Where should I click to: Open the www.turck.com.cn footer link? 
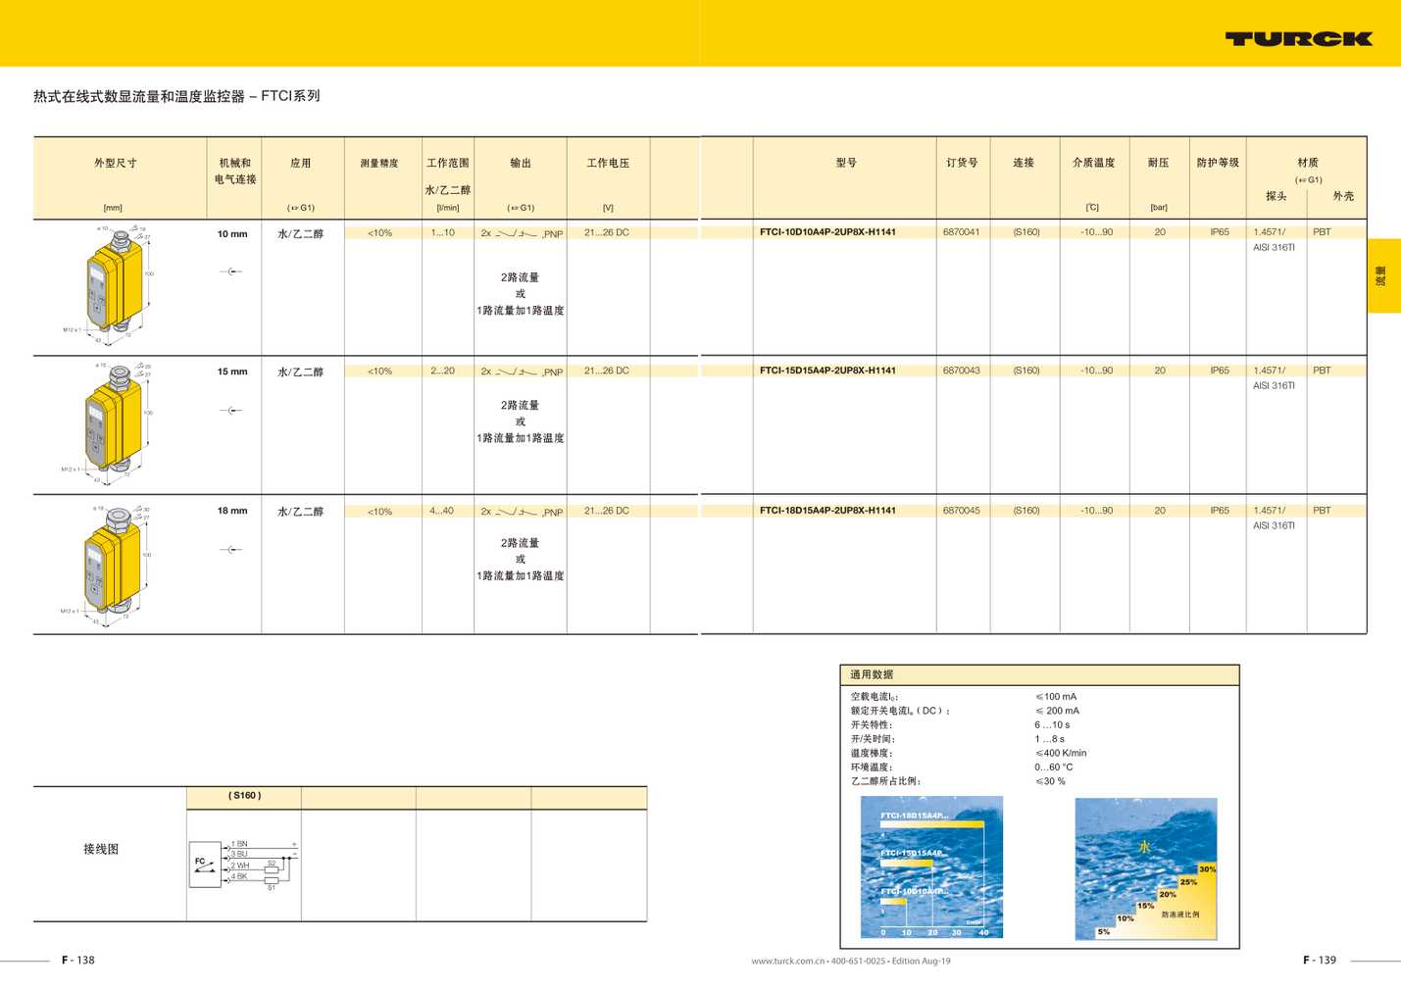click(788, 961)
